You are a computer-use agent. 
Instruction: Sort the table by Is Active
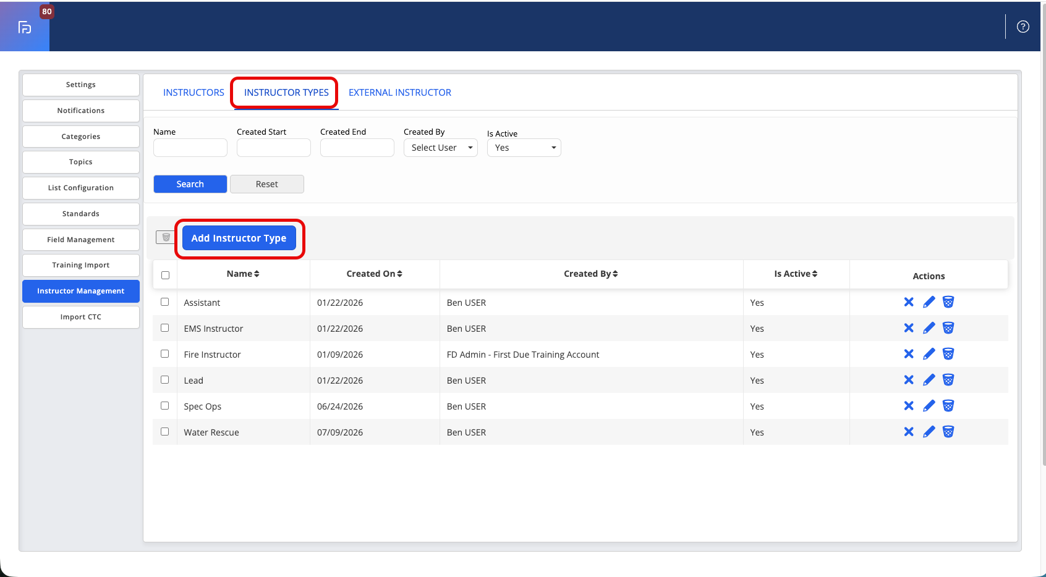pyautogui.click(x=796, y=274)
